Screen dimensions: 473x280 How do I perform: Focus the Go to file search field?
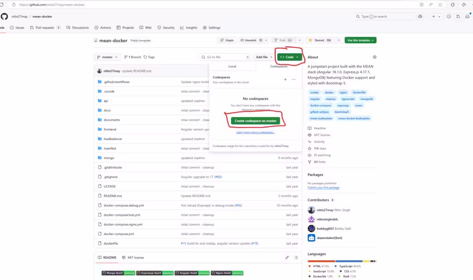(225, 57)
